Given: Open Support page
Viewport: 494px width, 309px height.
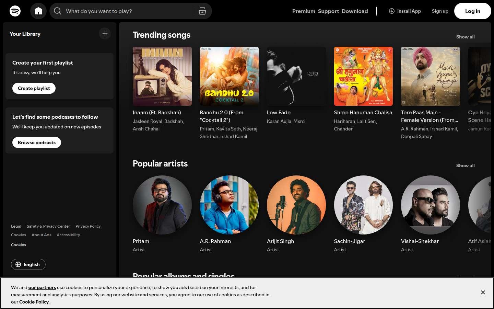Looking at the screenshot, I should tap(328, 11).
